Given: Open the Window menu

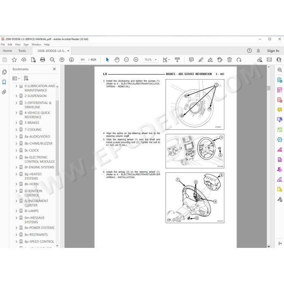Looking at the screenshot, I should [x=36, y=45].
